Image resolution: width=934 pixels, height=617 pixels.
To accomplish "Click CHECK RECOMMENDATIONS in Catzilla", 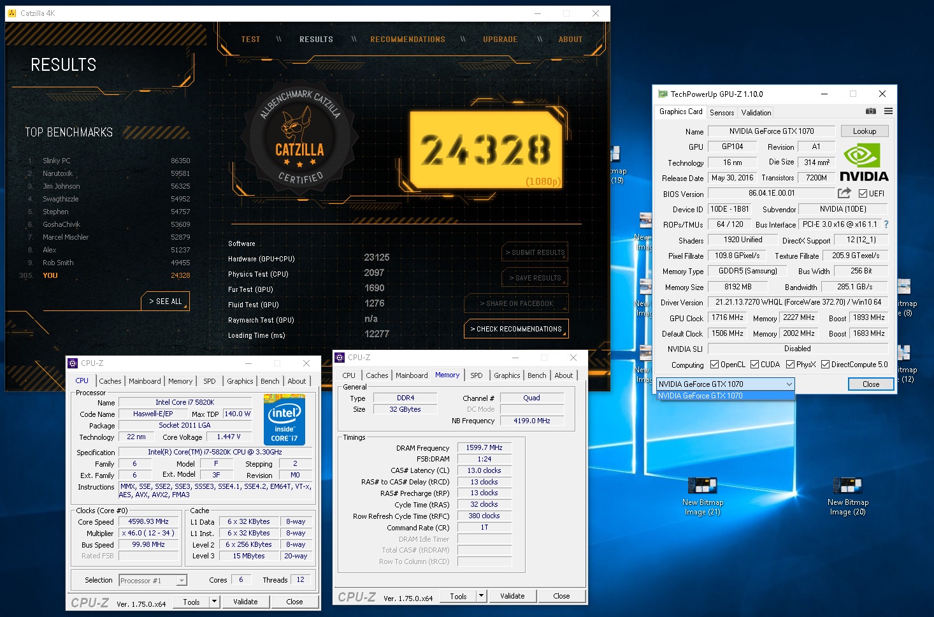I will 516,329.
